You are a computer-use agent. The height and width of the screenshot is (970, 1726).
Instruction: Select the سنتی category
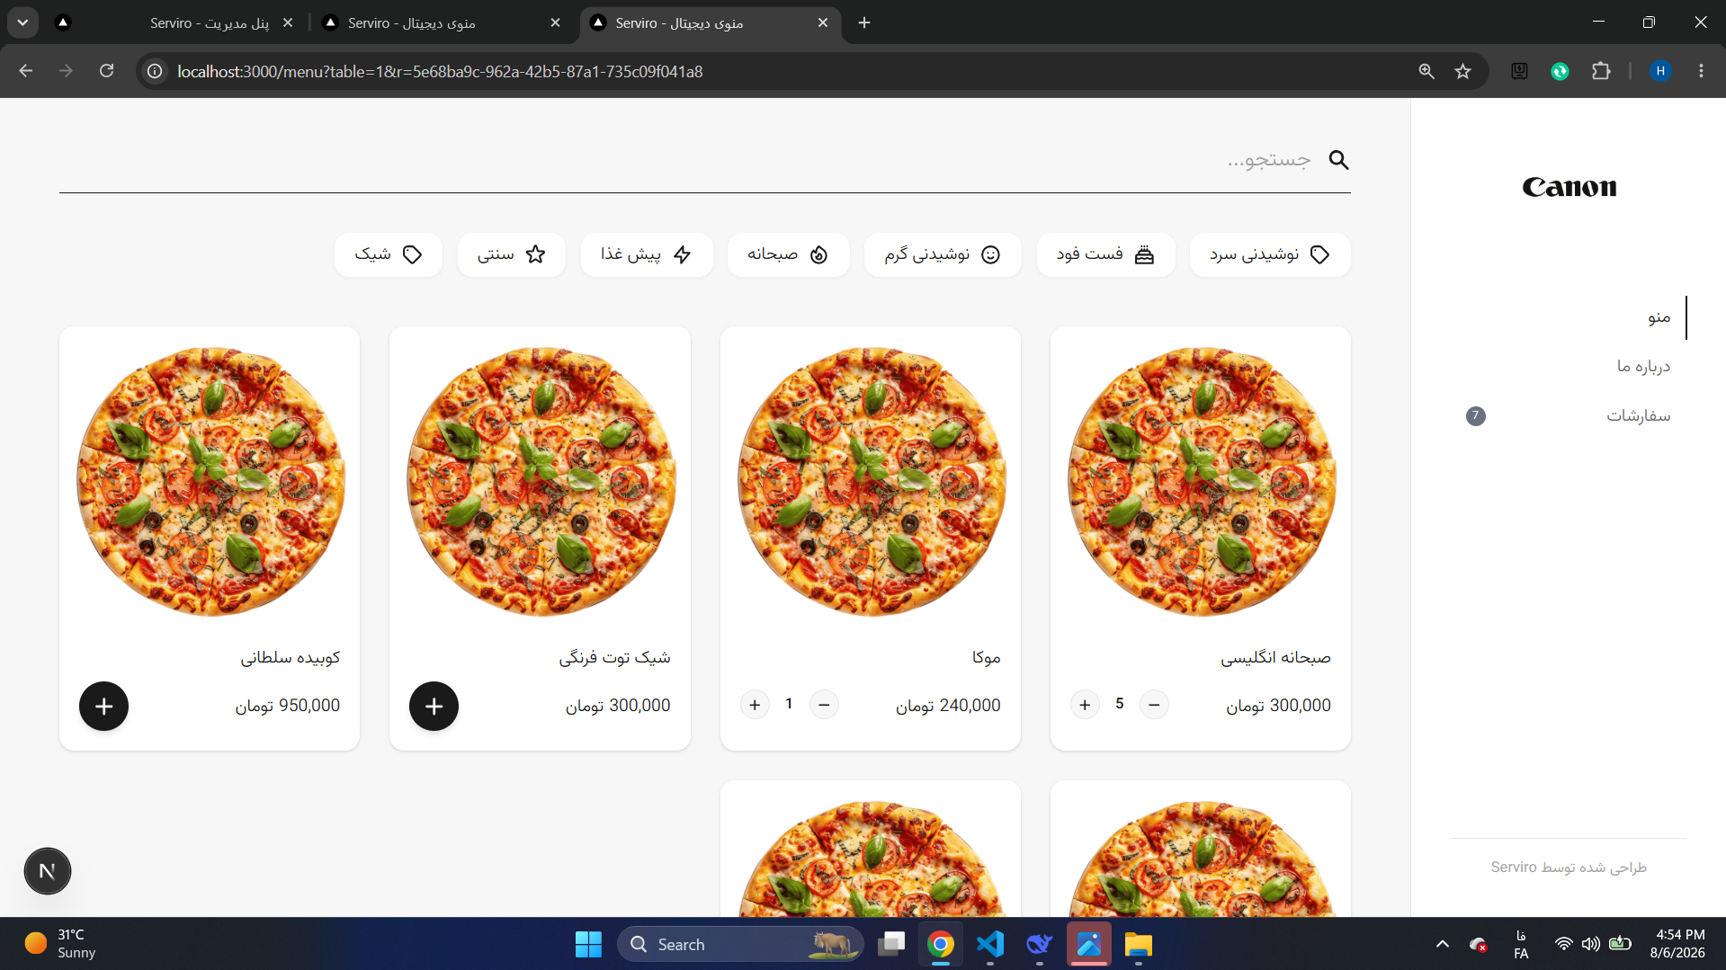pos(512,254)
